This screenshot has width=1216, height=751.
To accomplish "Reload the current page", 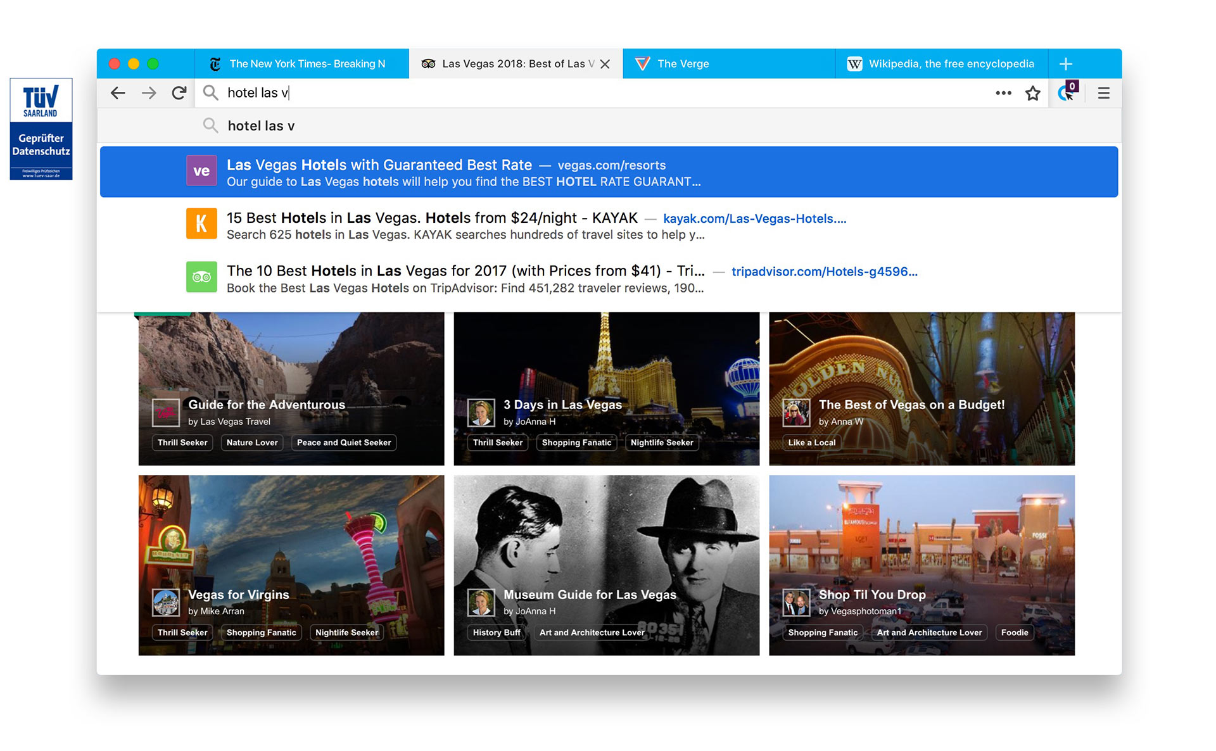I will 179,93.
